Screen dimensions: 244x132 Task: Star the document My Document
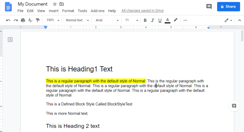coord(55,4)
